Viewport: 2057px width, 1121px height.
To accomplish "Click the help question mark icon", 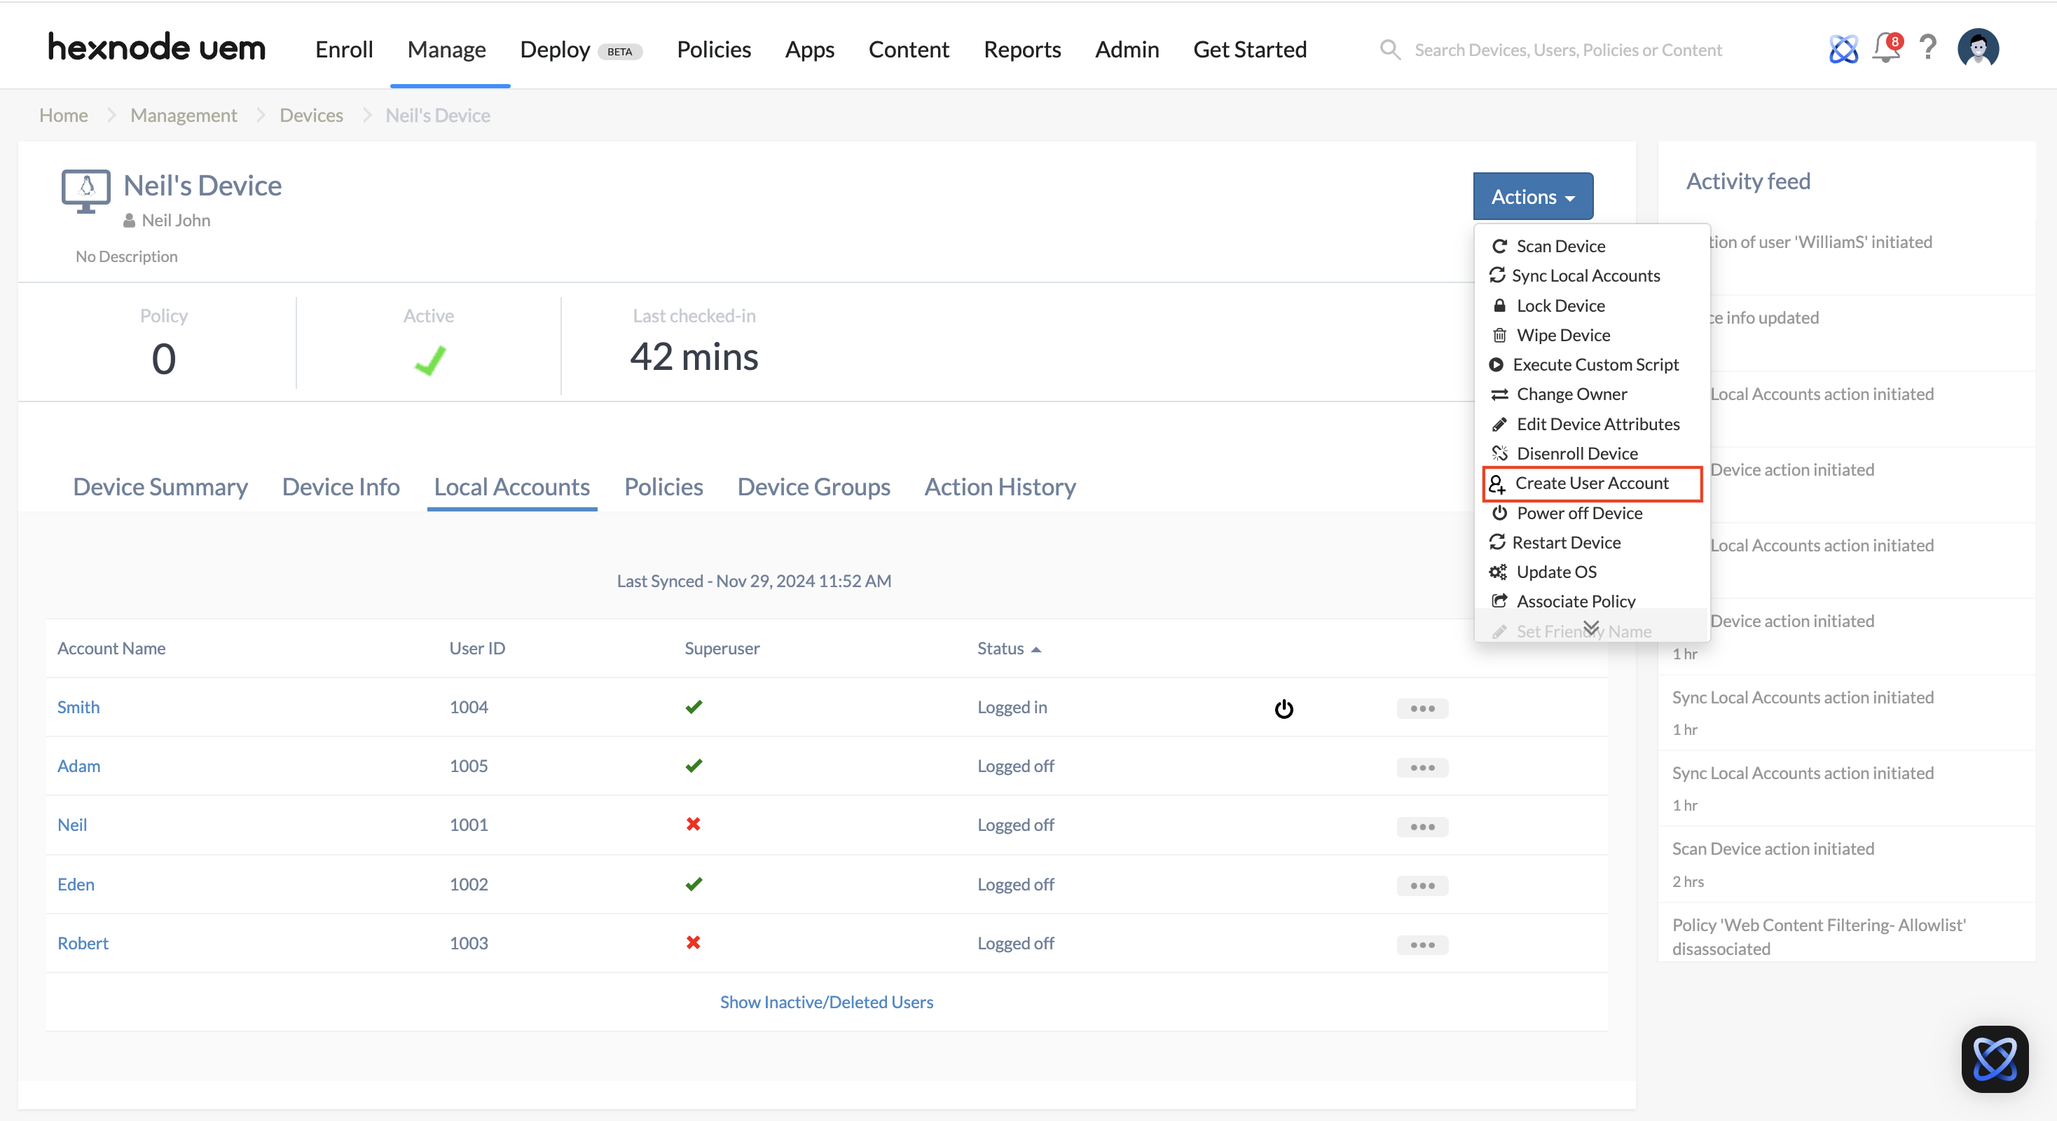I will click(x=1927, y=48).
